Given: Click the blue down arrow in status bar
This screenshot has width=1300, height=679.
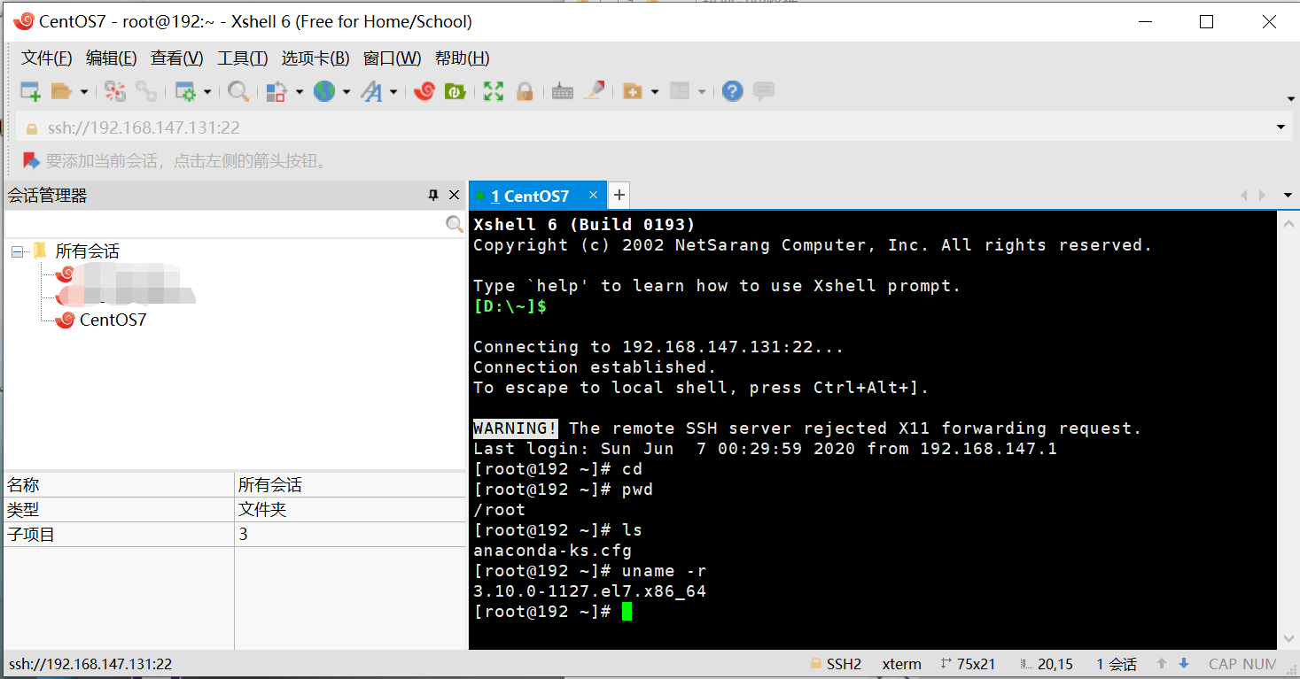Looking at the screenshot, I should [1182, 664].
